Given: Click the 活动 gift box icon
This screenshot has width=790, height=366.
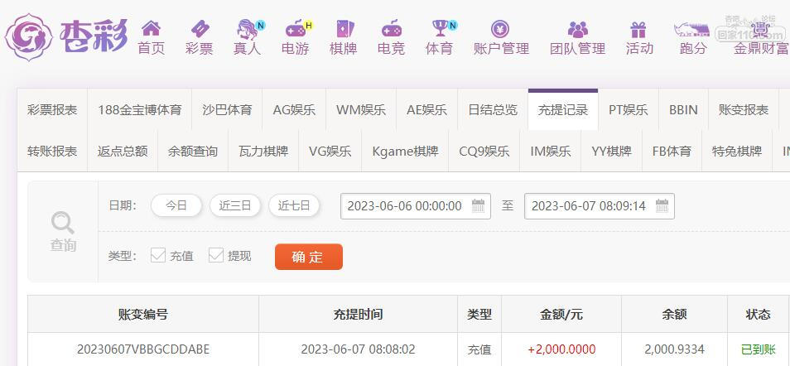Looking at the screenshot, I should (638, 29).
